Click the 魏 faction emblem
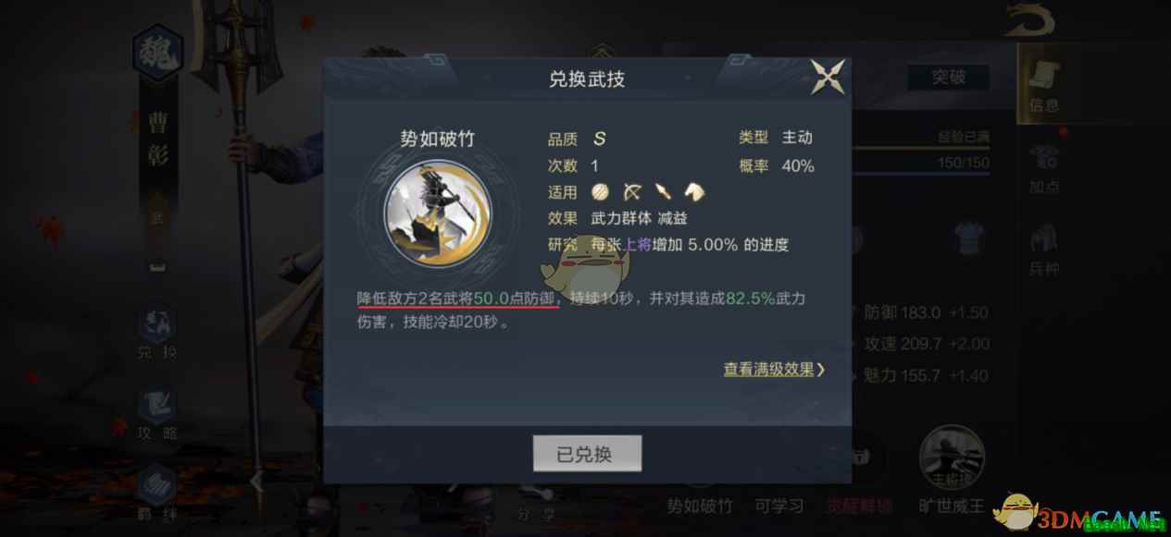The height and width of the screenshot is (537, 1171). (x=157, y=53)
